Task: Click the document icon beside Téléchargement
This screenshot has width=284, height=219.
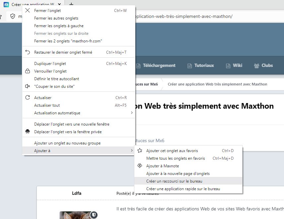Action: point(138,66)
